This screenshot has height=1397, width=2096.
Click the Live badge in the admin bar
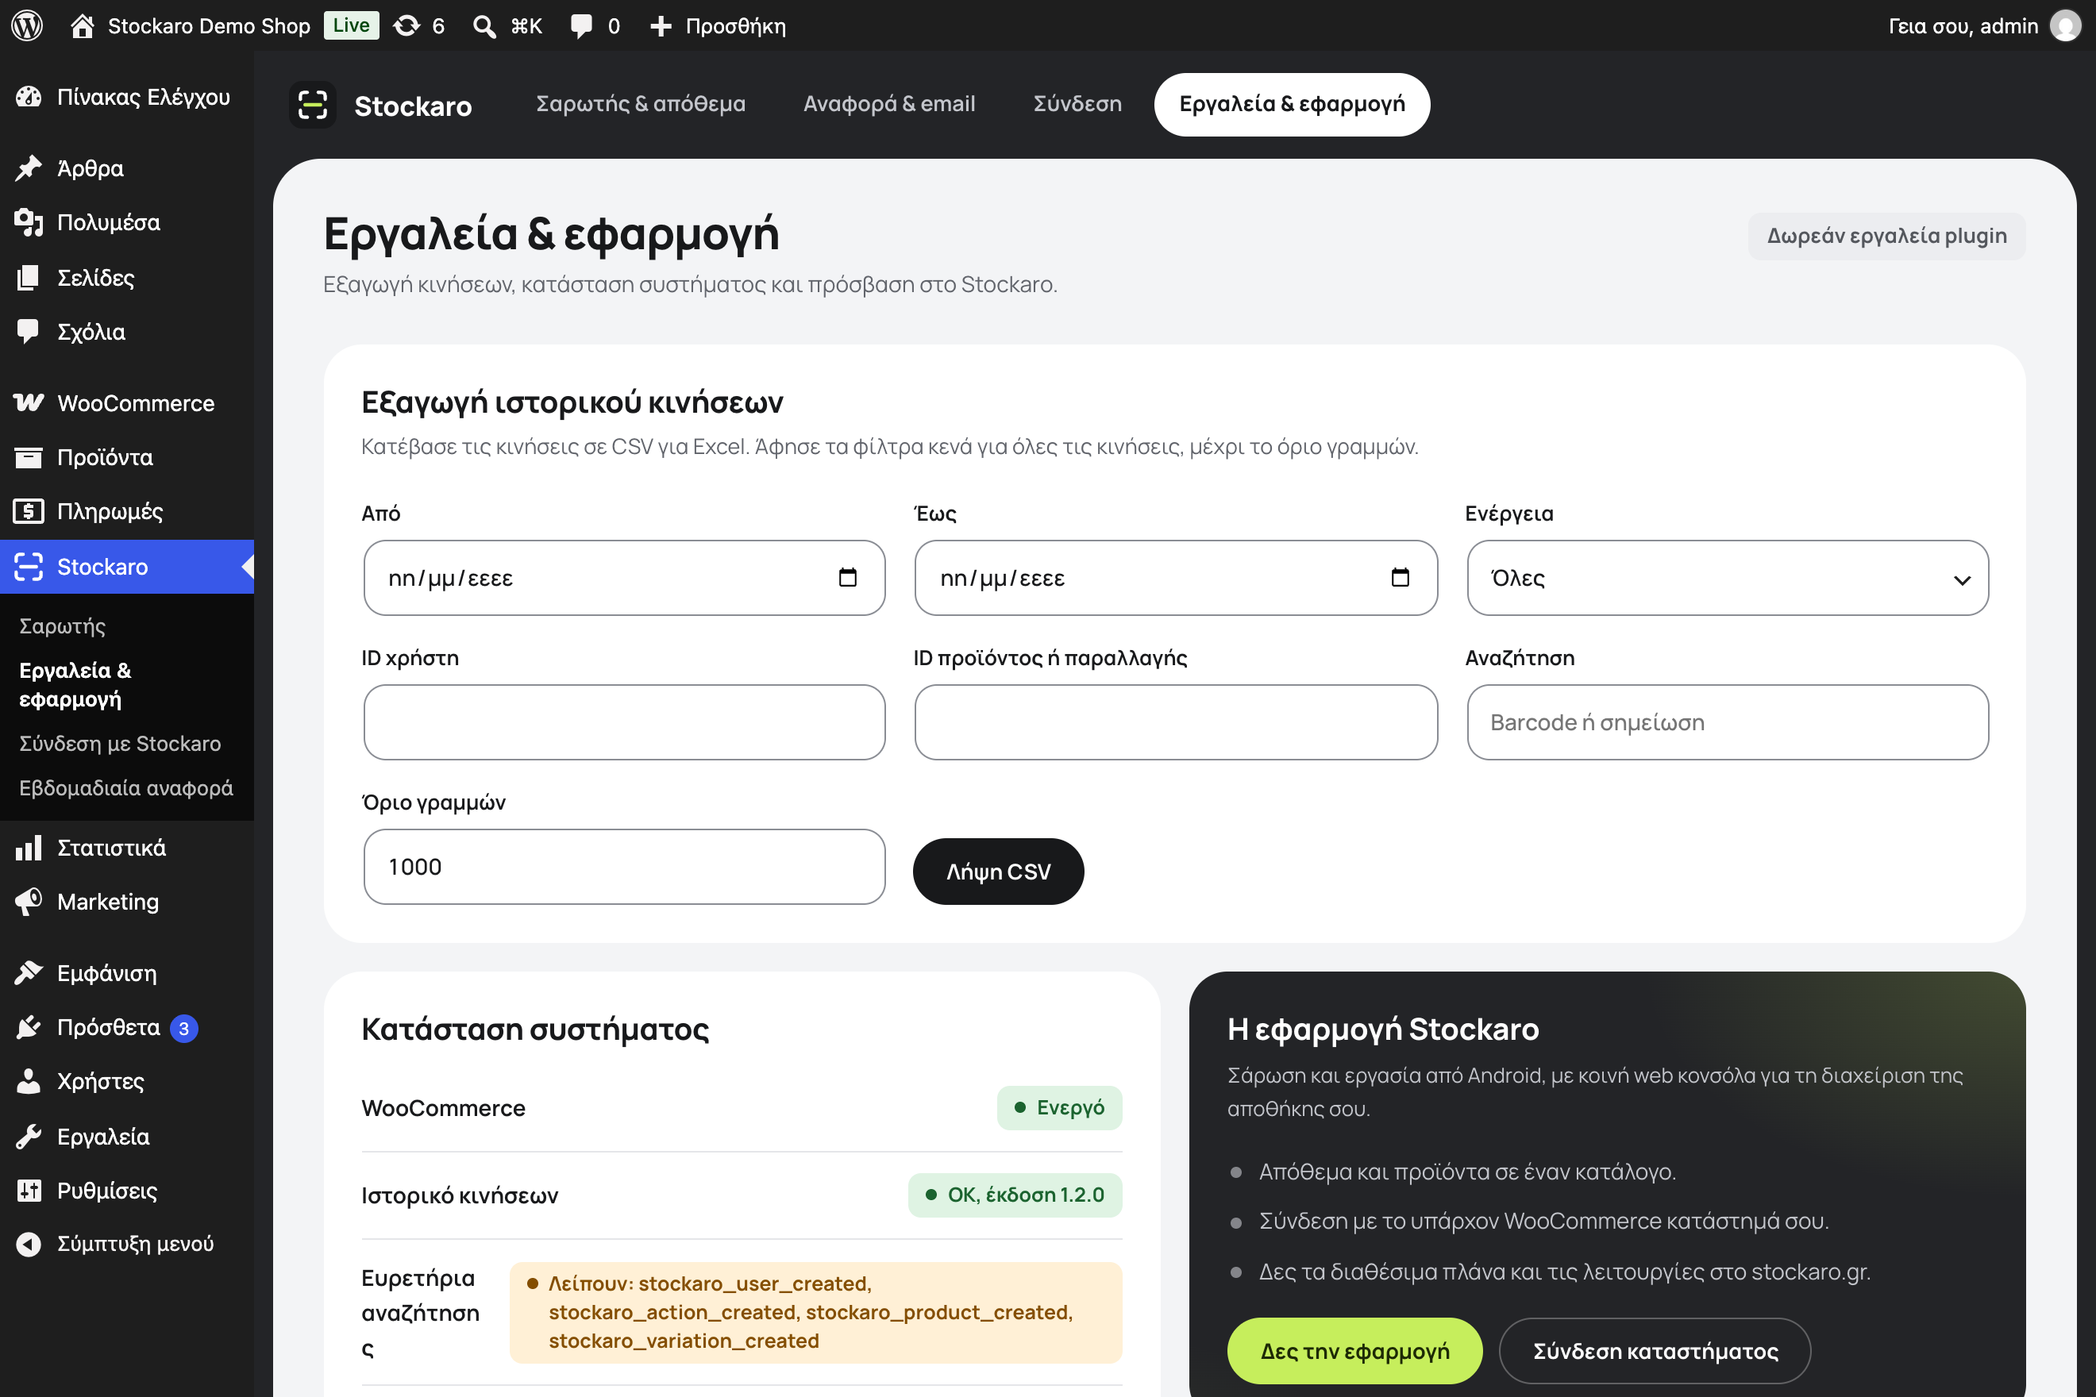pyautogui.click(x=351, y=25)
